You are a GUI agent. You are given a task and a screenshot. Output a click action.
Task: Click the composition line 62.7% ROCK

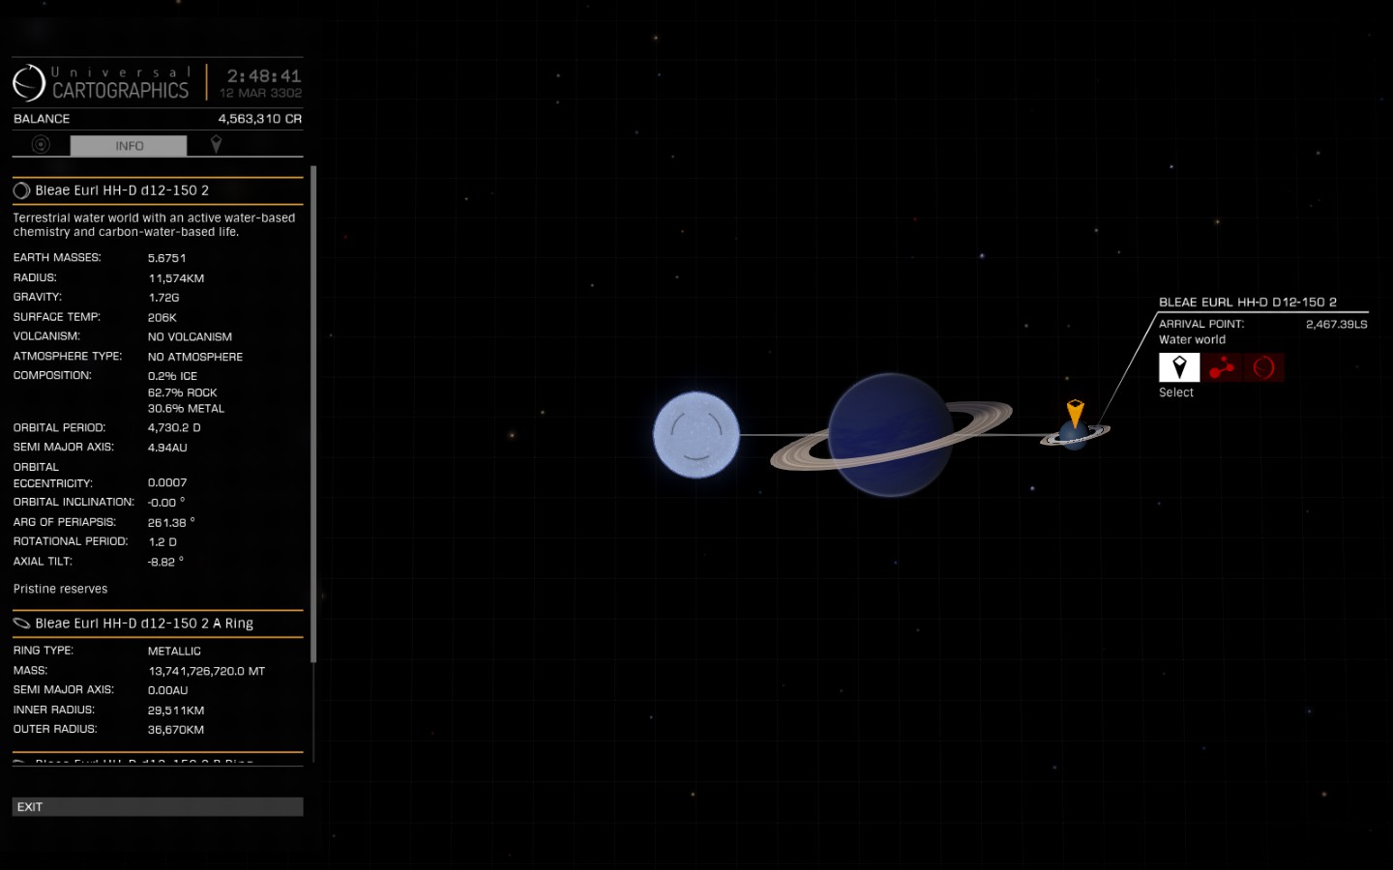tap(182, 393)
